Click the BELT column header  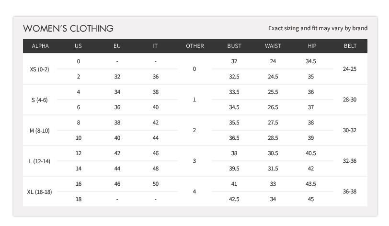350,46
